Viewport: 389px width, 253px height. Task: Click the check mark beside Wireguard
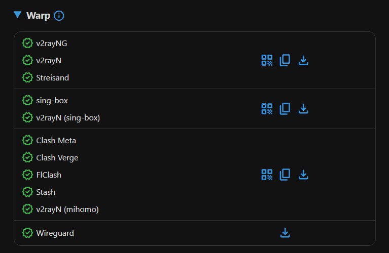click(x=27, y=233)
